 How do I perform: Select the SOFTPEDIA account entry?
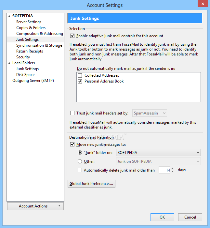pos(22,16)
